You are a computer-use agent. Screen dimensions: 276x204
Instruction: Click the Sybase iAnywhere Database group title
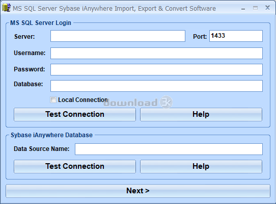coord(51,135)
